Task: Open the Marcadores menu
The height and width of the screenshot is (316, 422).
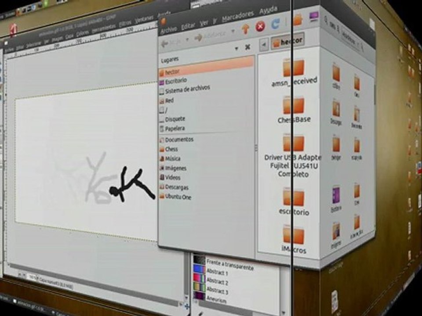Action: pos(238,16)
